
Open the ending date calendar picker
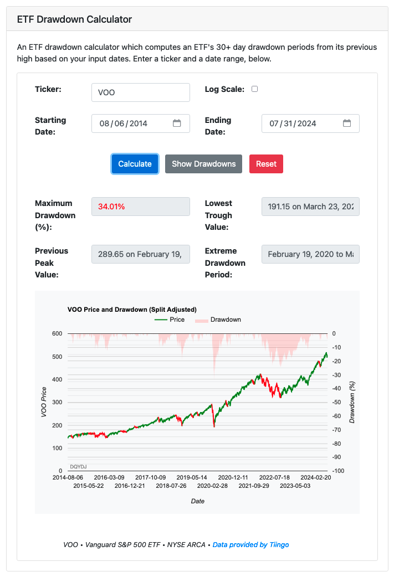click(x=347, y=123)
